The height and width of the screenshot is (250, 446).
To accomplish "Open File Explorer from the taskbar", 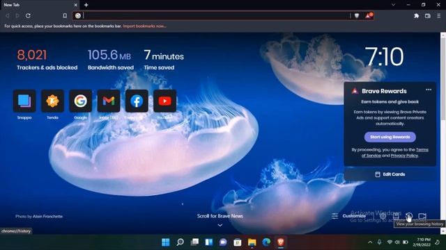I will click(x=252, y=242).
